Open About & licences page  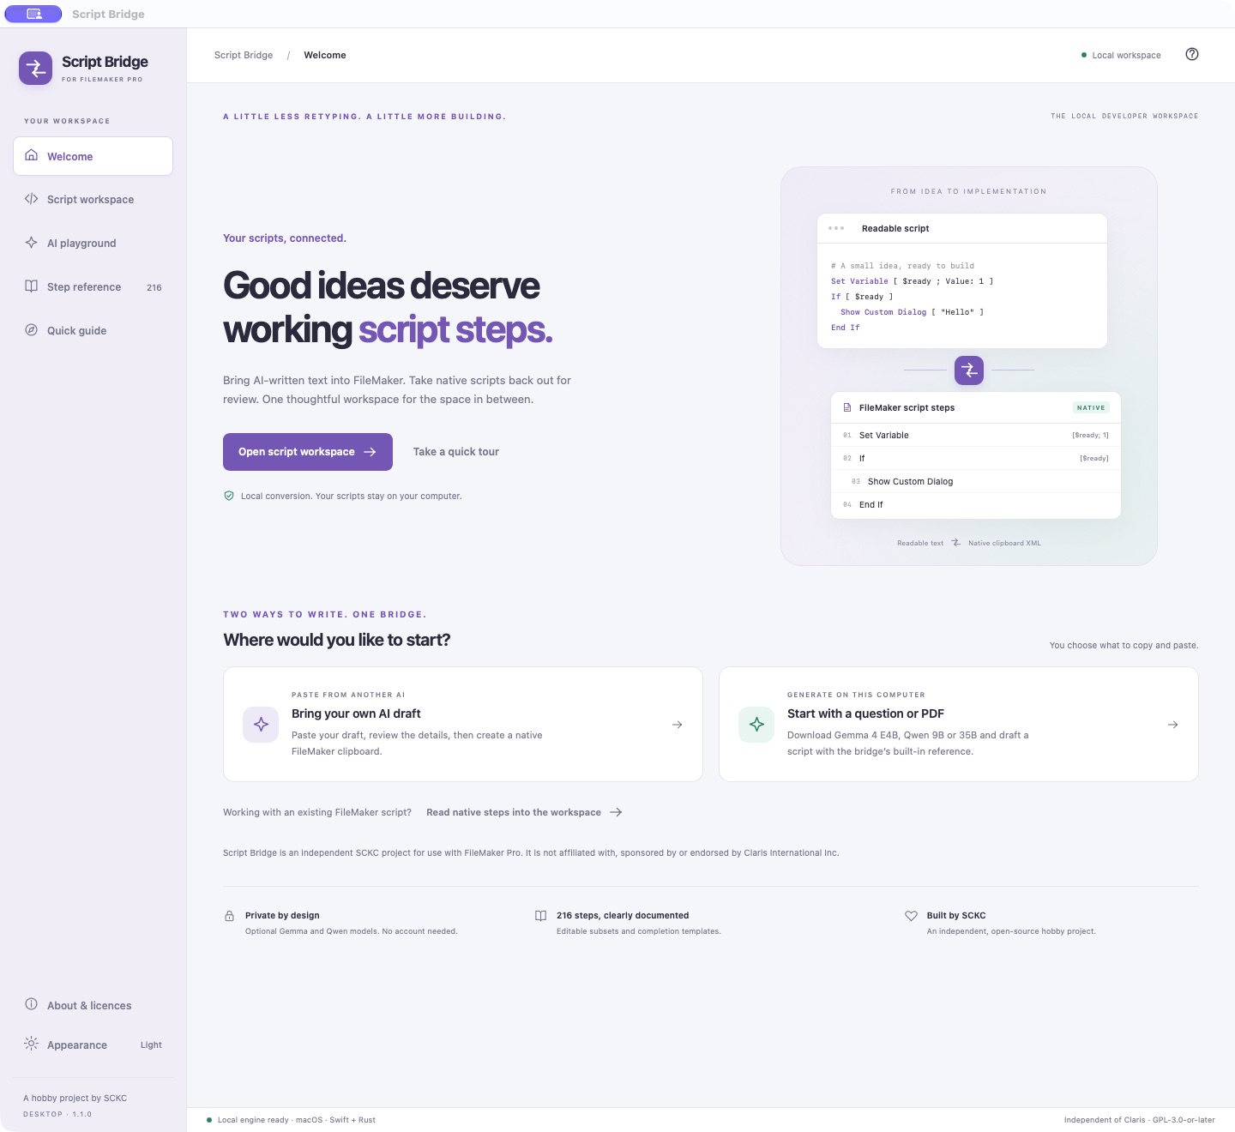pos(93,1005)
